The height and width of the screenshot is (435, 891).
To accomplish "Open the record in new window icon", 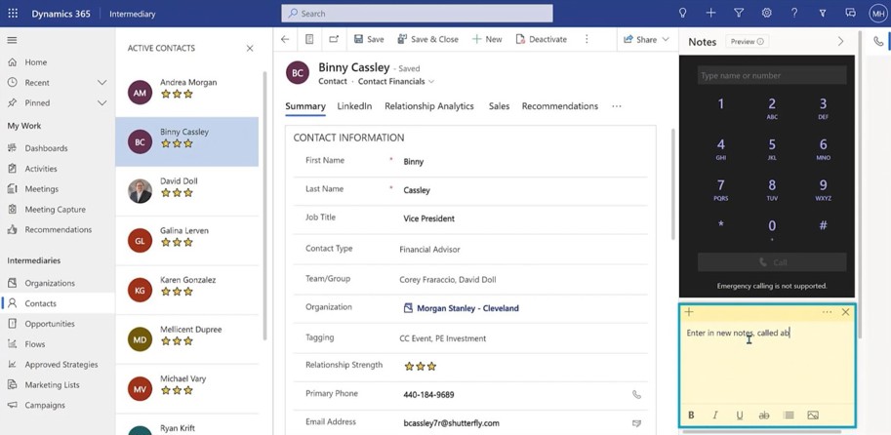I will coord(334,39).
